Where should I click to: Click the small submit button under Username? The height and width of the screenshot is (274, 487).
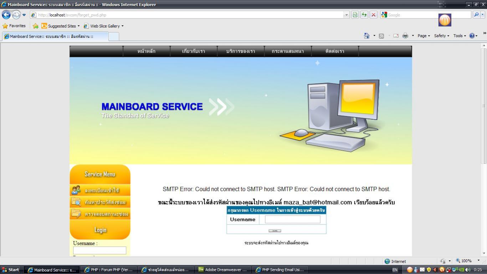point(275,230)
